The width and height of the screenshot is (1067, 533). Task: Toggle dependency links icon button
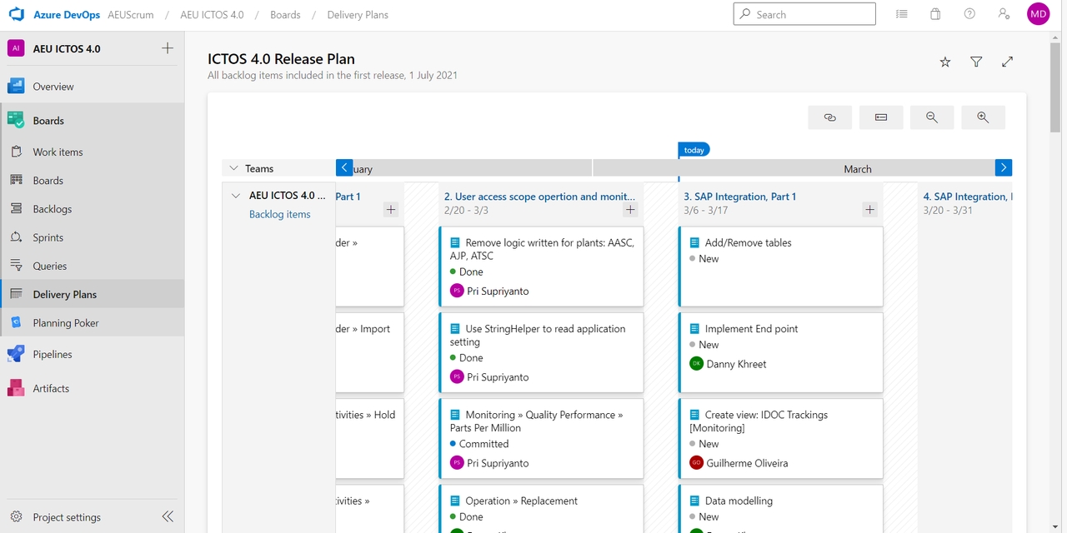click(x=829, y=117)
